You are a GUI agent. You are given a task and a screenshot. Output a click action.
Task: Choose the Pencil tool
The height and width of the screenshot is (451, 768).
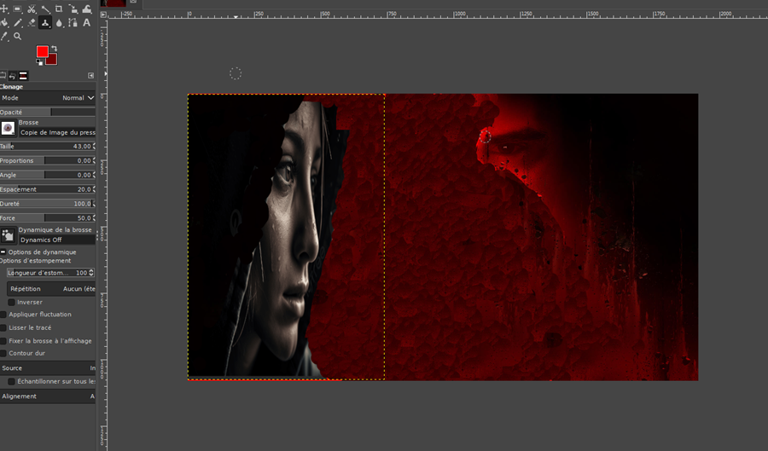[18, 23]
